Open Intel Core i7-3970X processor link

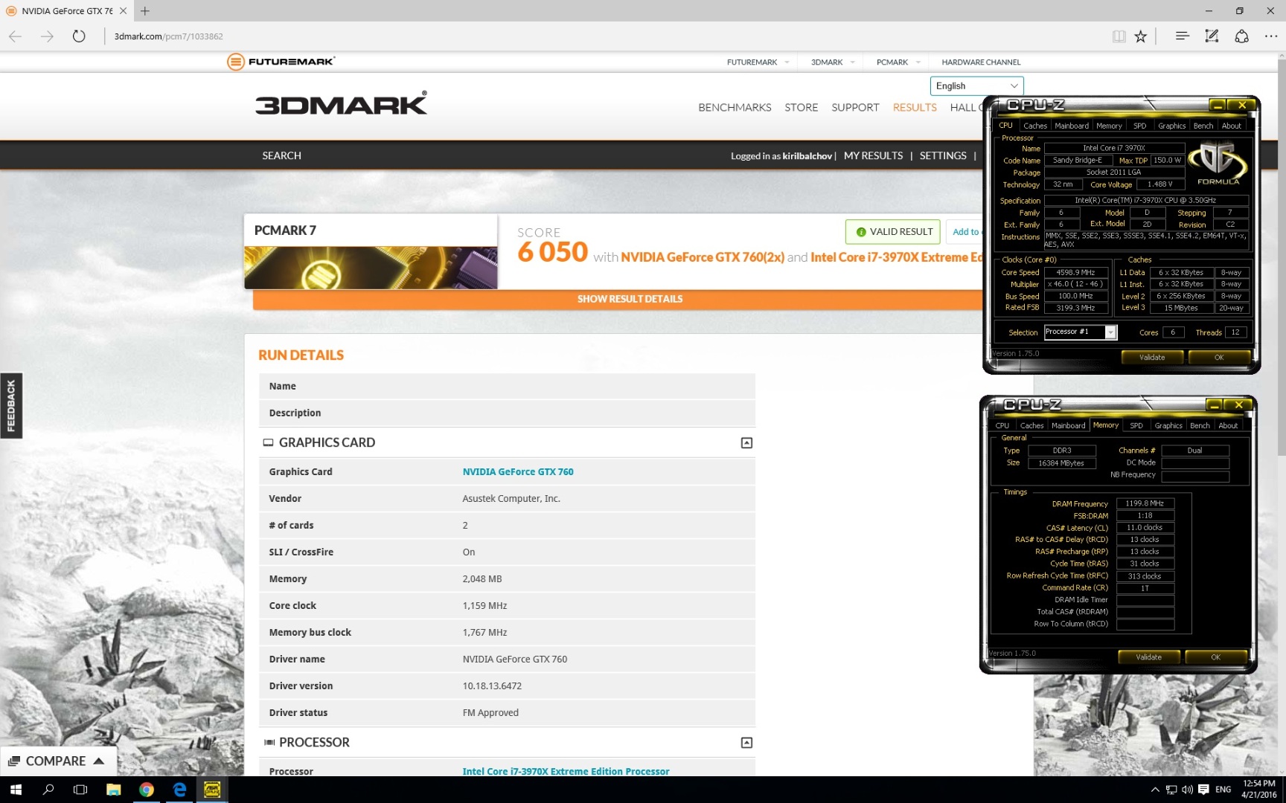[x=566, y=771]
